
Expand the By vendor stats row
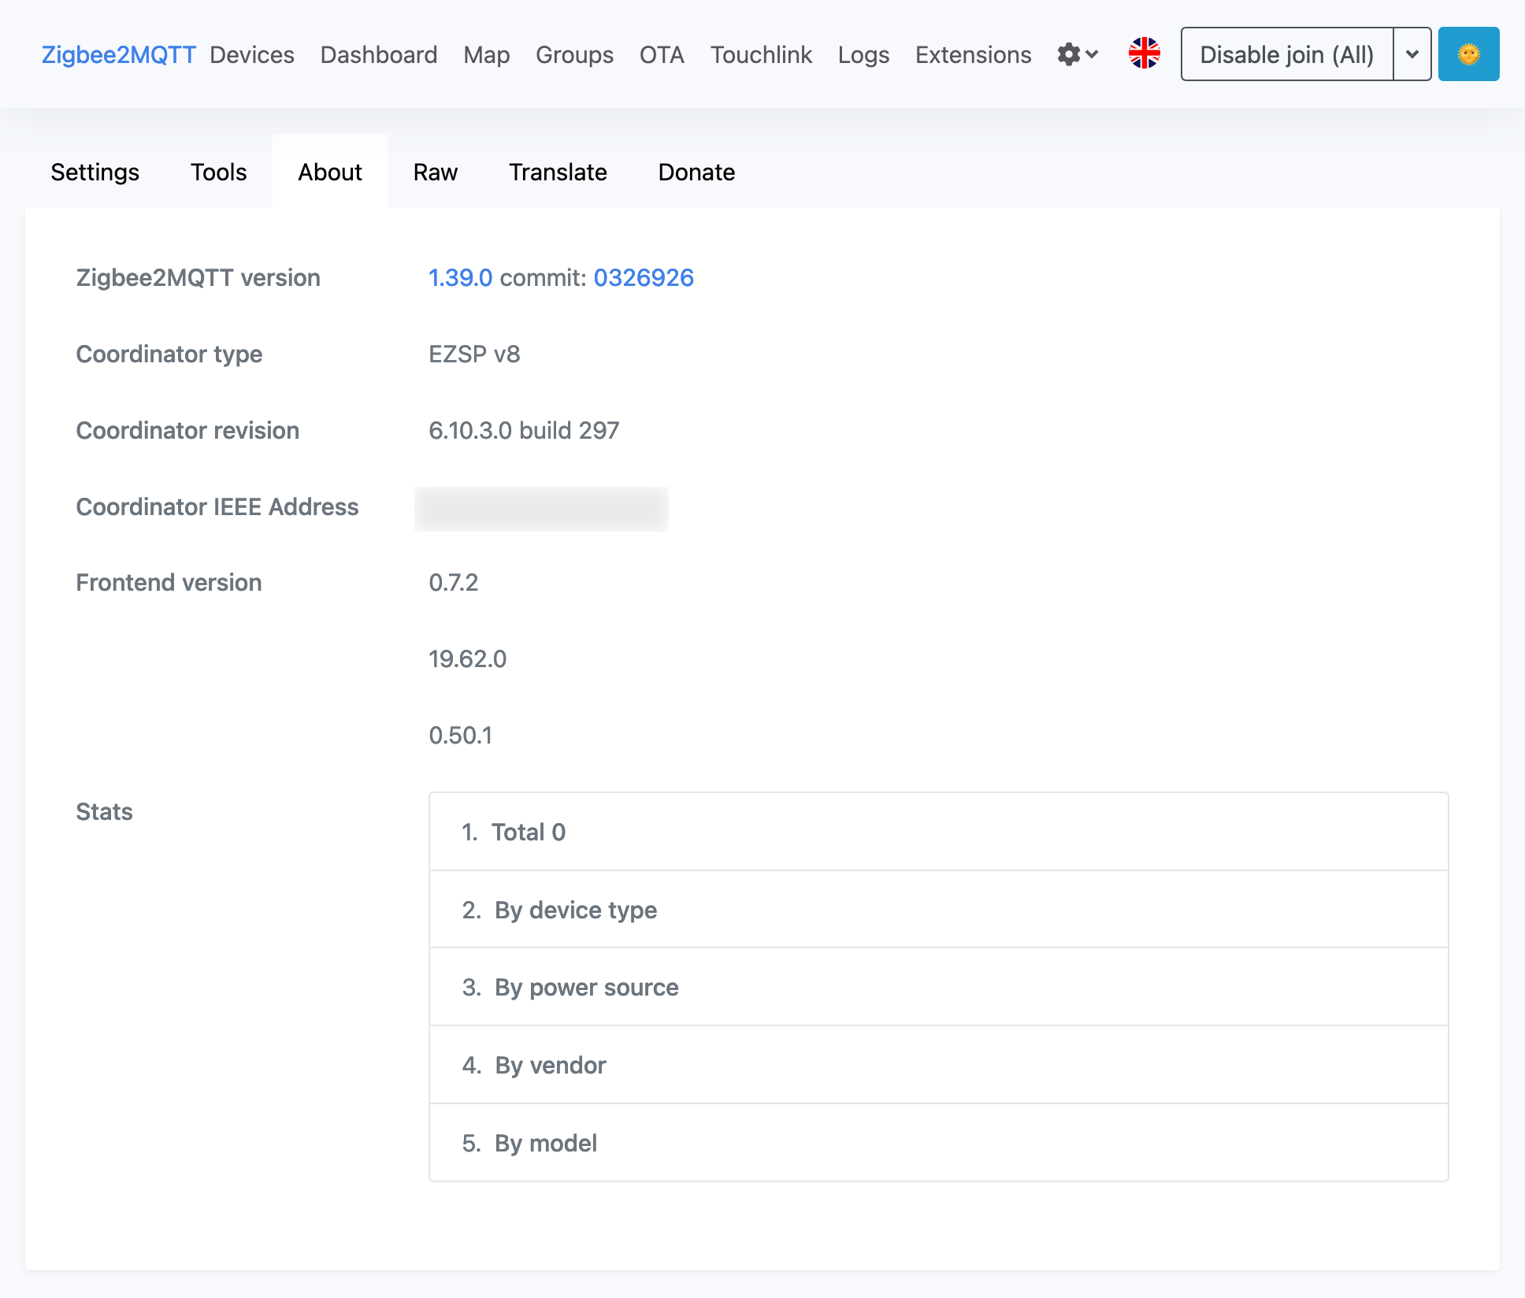(938, 1065)
